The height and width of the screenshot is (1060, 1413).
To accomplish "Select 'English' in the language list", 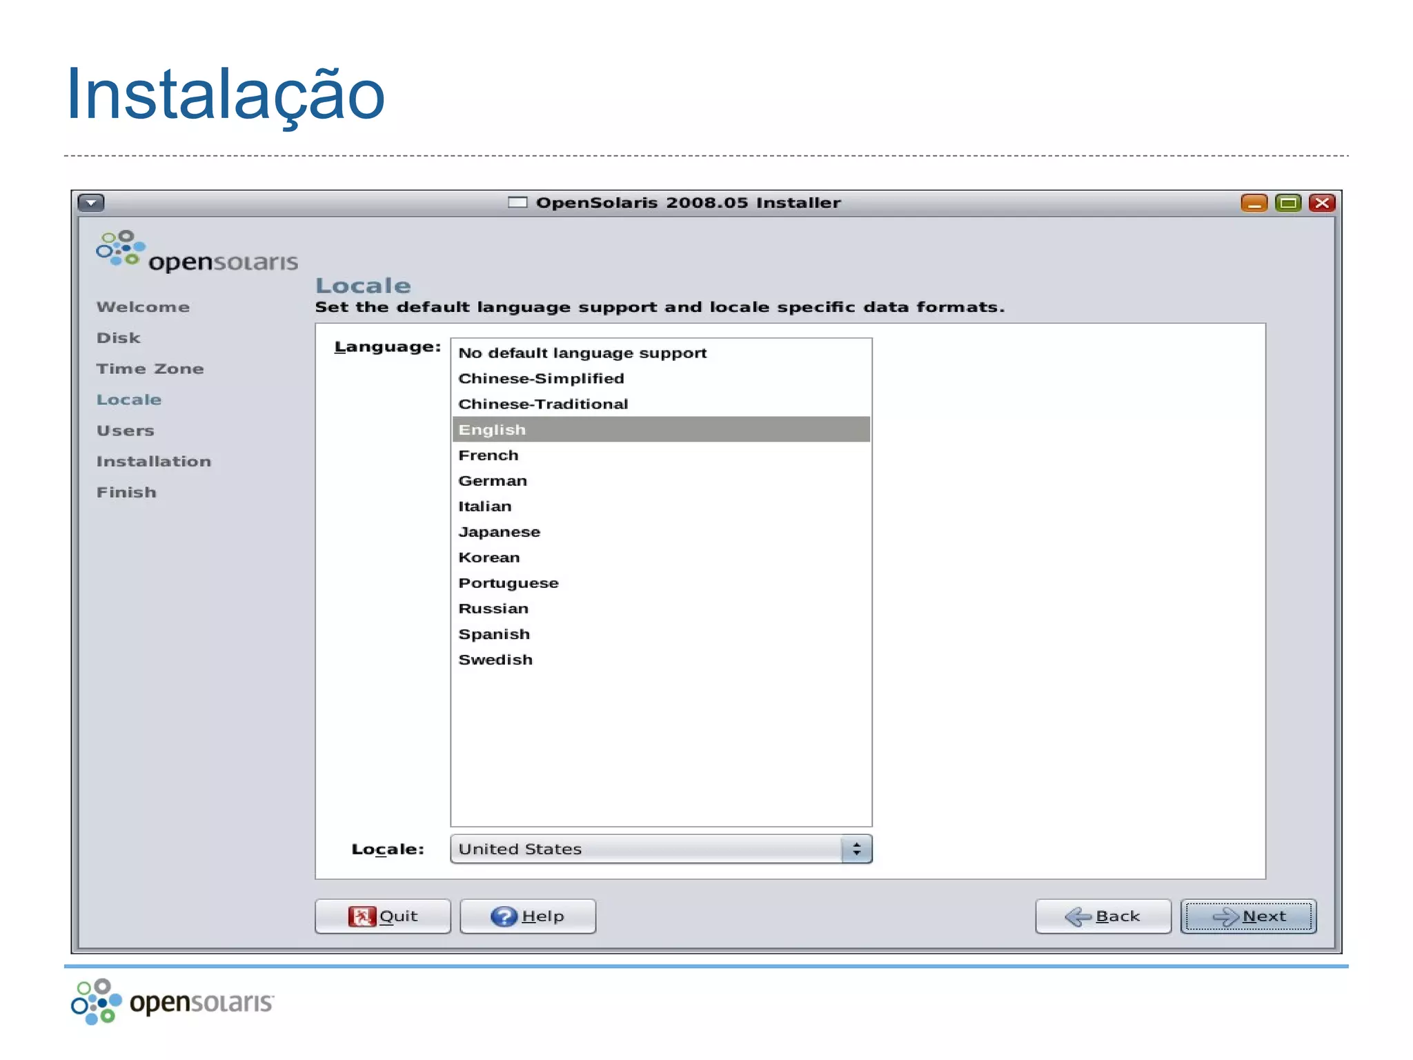I will click(x=661, y=429).
